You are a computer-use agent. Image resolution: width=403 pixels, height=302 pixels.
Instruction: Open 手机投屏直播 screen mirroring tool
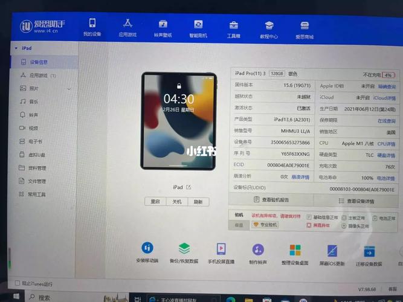click(x=221, y=254)
